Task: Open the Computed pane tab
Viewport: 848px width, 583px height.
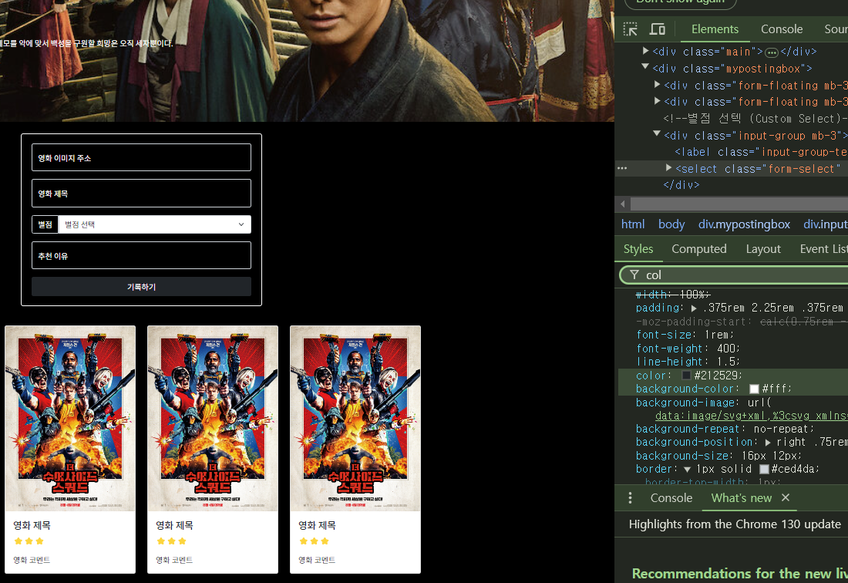Action: (x=698, y=249)
